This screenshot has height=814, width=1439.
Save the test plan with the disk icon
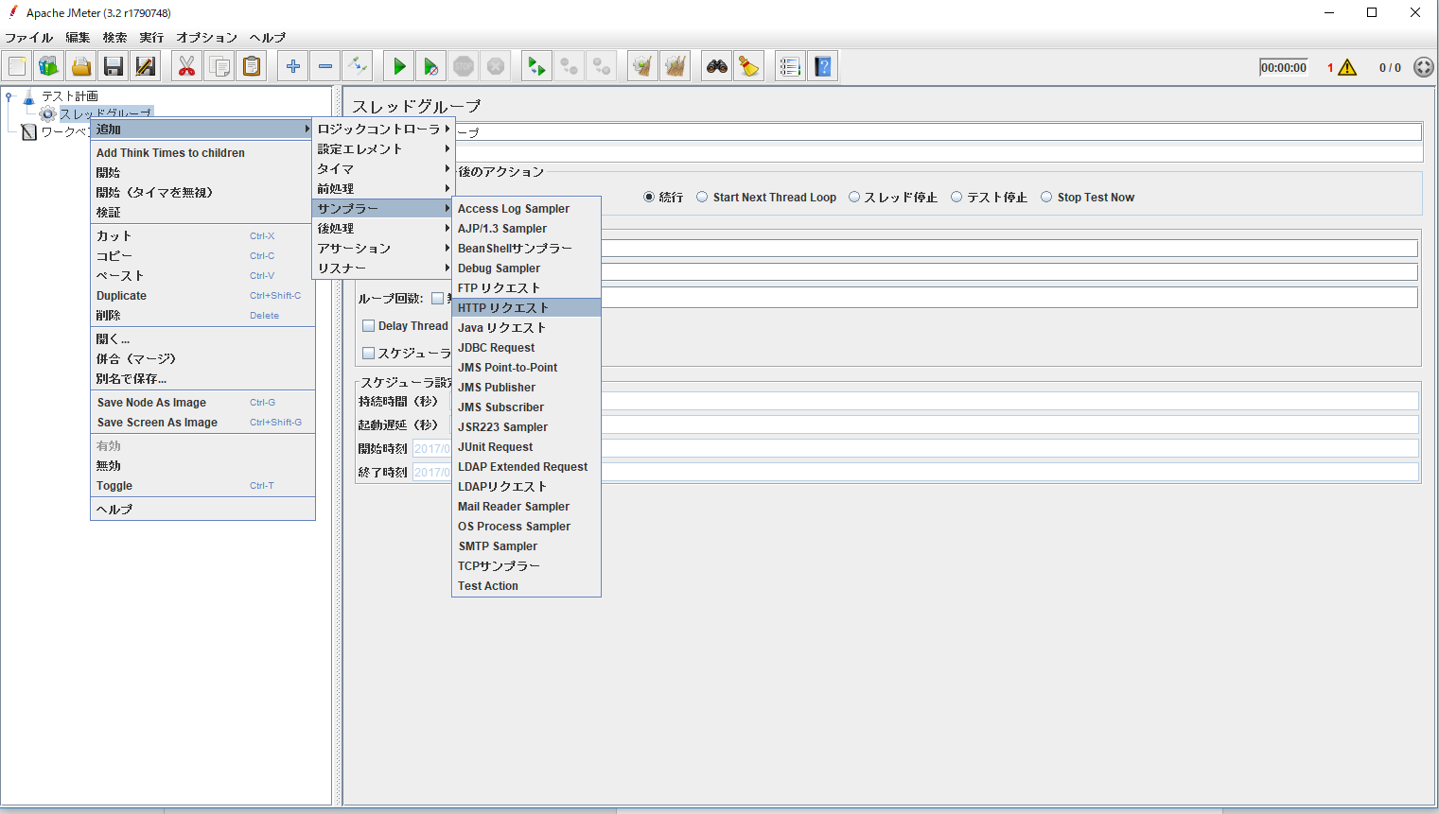(113, 65)
